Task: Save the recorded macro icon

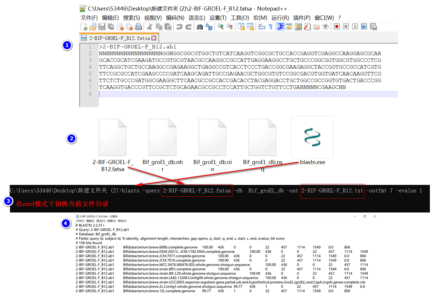Action: pos(373,27)
